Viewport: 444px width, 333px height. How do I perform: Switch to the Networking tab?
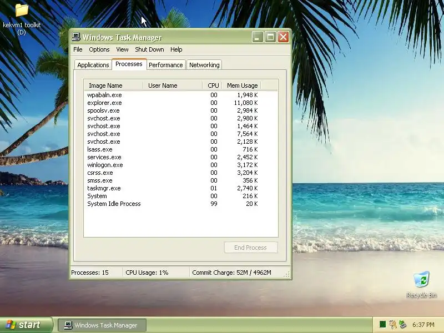tap(204, 65)
